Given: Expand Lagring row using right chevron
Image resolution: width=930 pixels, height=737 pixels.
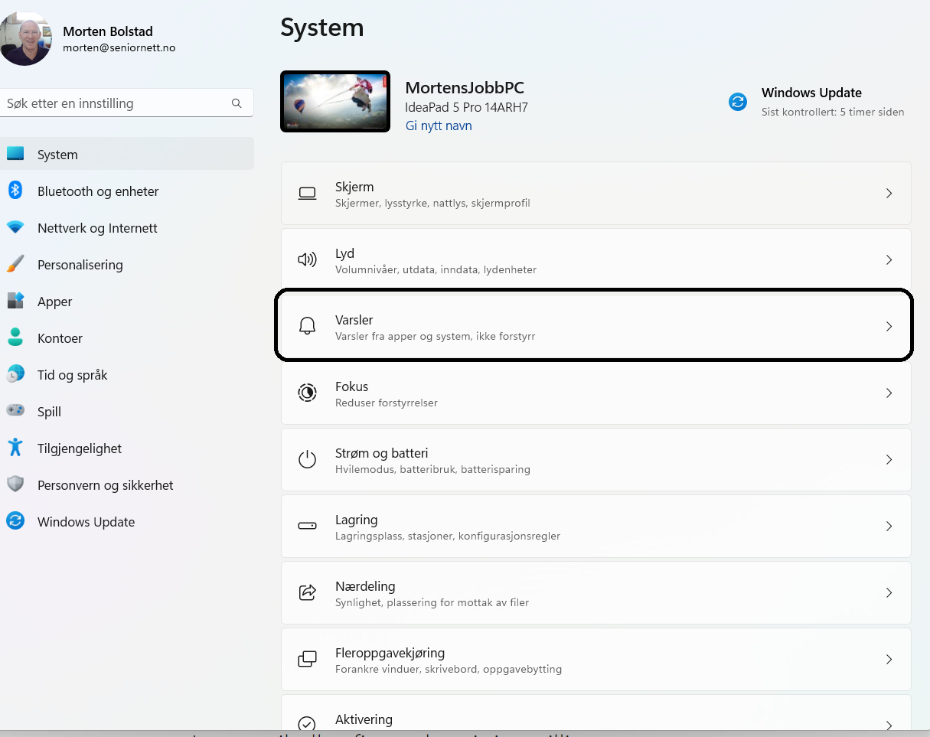Looking at the screenshot, I should (889, 527).
